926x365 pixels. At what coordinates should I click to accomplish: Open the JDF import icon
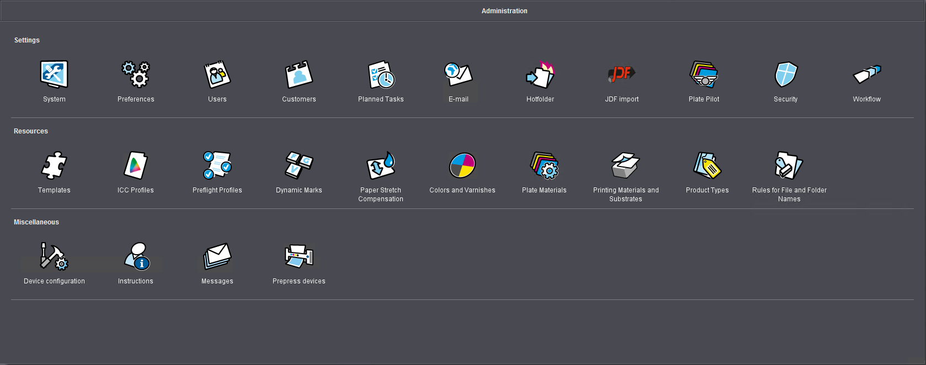pos(622,74)
